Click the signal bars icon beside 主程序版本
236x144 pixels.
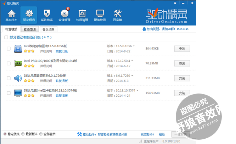140,141
